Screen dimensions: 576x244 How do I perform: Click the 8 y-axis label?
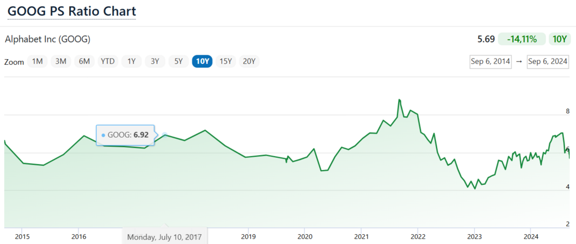(567, 111)
